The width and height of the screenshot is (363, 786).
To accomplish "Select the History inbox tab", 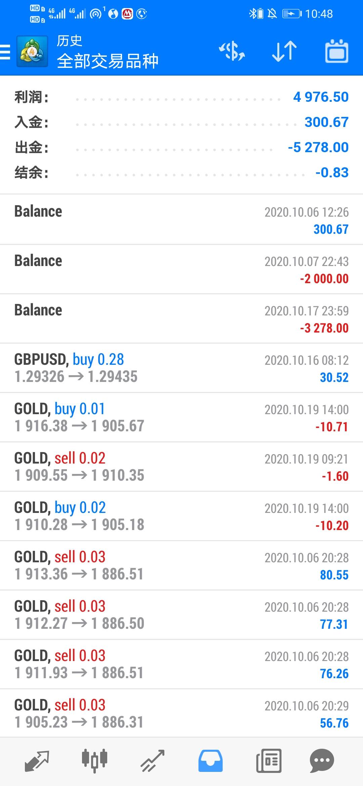I will [x=210, y=760].
